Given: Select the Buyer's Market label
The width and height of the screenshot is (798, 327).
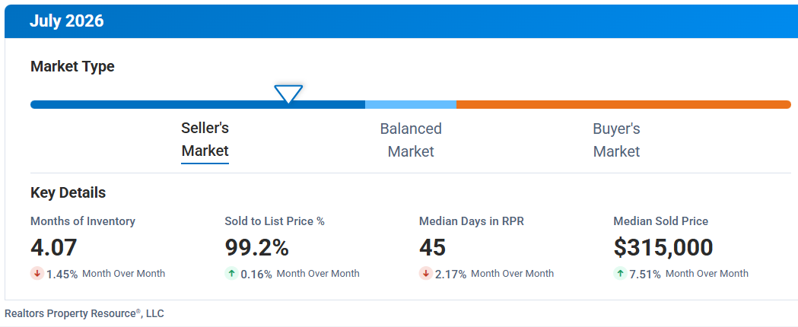Looking at the screenshot, I should click(x=616, y=140).
